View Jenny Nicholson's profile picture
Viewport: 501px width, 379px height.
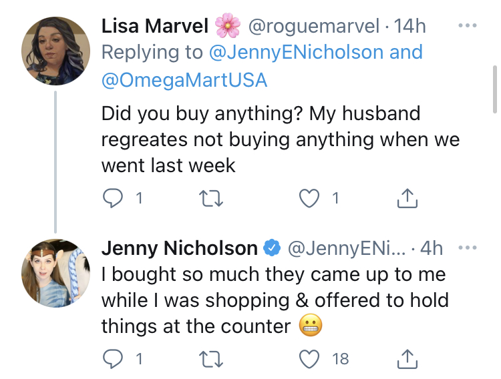55,274
